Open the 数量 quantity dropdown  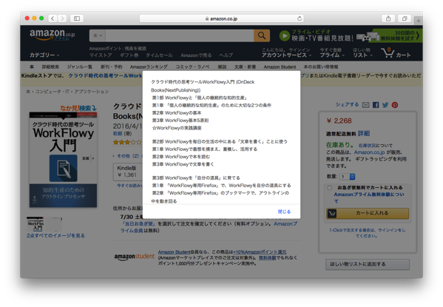pos(347,177)
